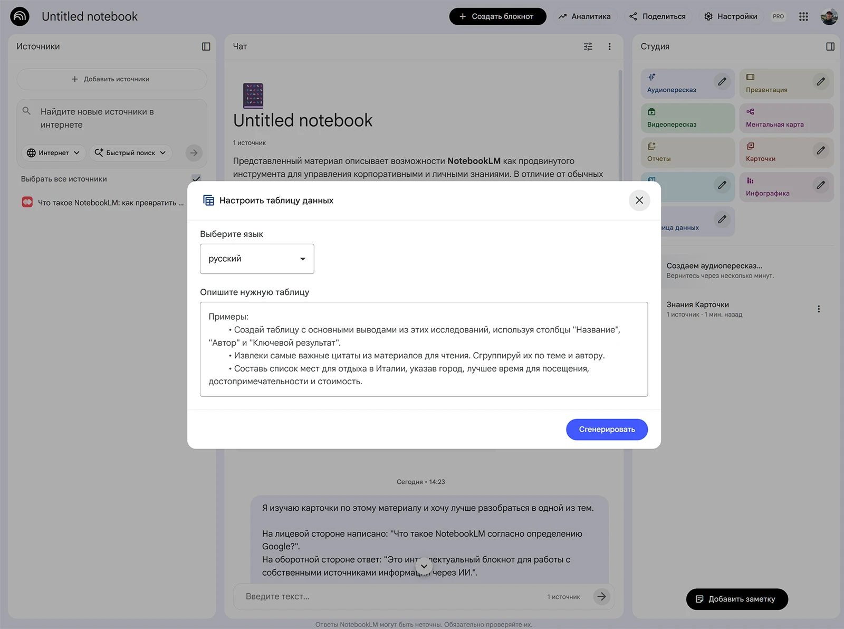Screen dimensions: 844x629
Task: Close the Настроить таблицу данных dialog
Action: (x=639, y=201)
